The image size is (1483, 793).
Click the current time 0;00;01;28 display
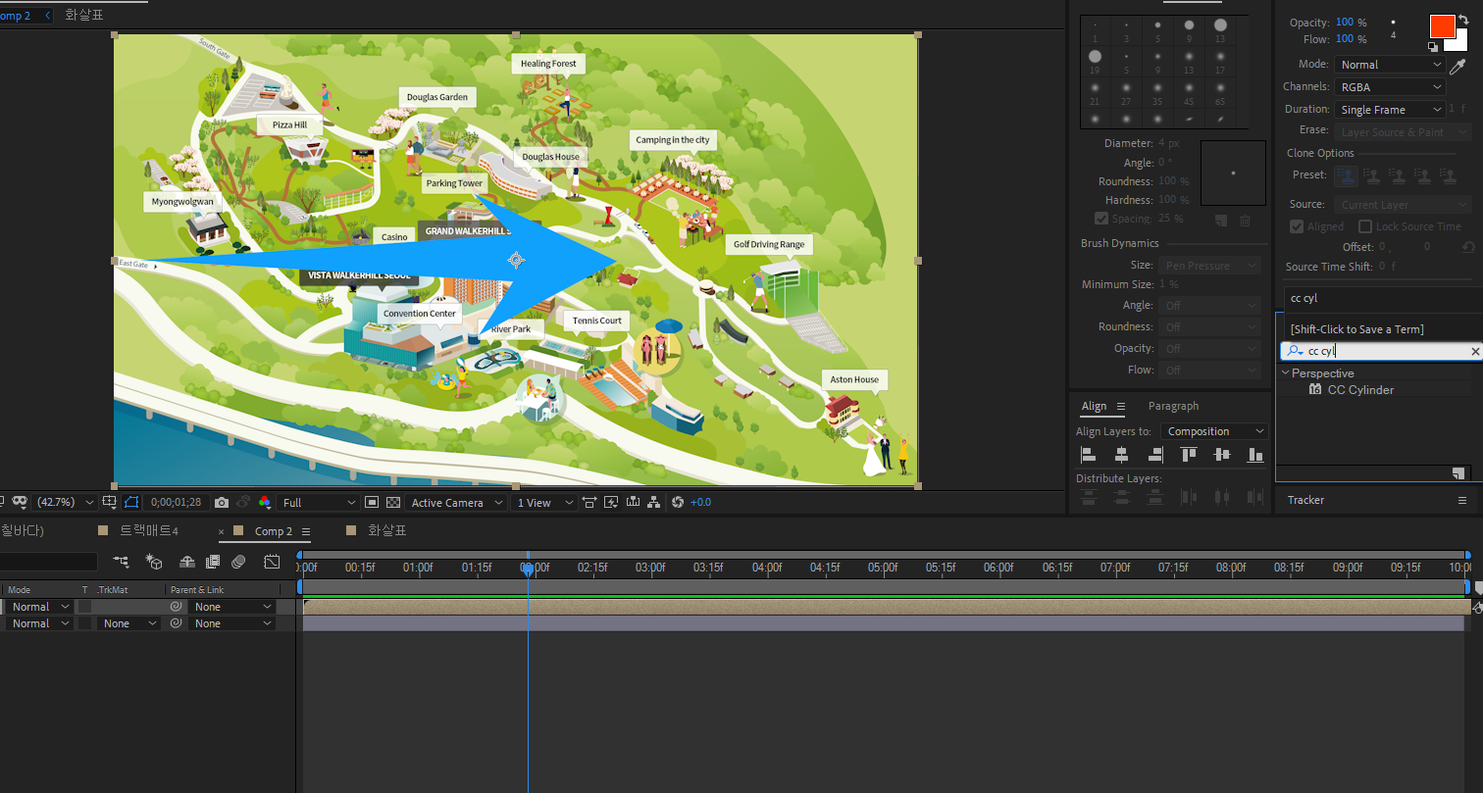point(176,502)
